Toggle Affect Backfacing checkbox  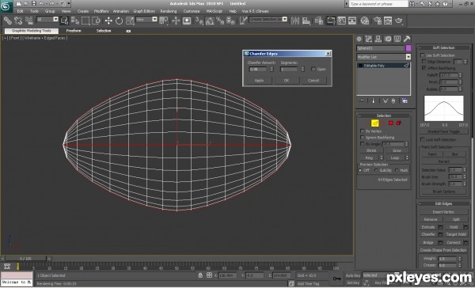[x=424, y=68]
